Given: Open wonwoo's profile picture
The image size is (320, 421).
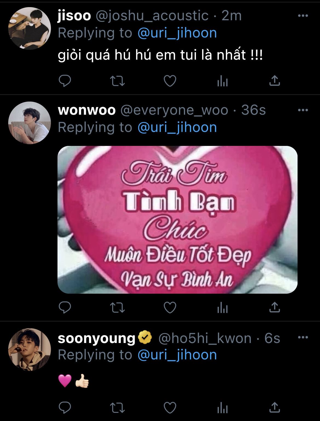Looking at the screenshot, I should (x=30, y=123).
